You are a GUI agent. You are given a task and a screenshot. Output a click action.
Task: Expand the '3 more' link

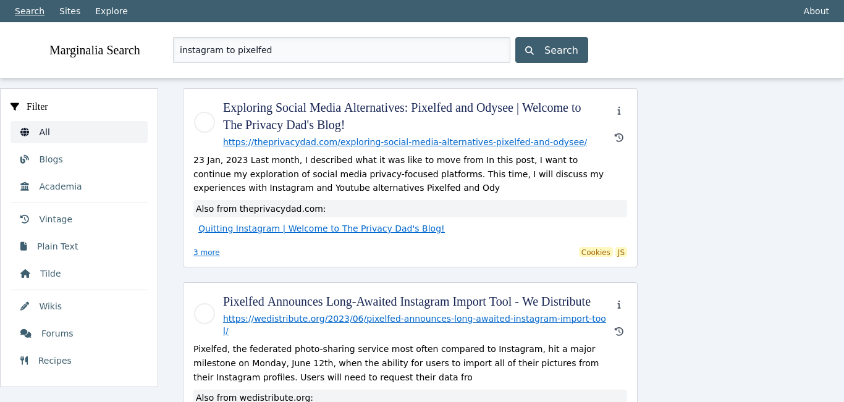206,253
